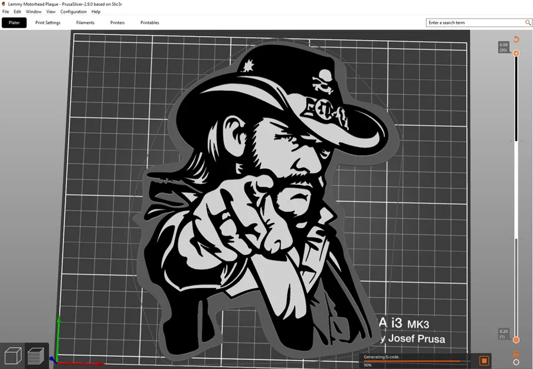Open the Configuration menu
This screenshot has width=533, height=369.
(x=73, y=11)
